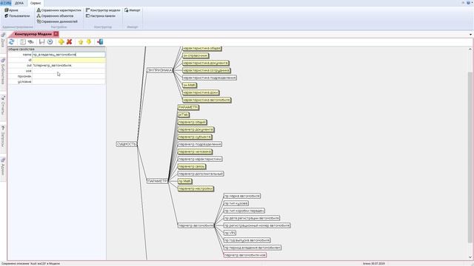Click the clock history icon
Image resolution: width=474 pixels, height=266 pixels.
[x=50, y=42]
